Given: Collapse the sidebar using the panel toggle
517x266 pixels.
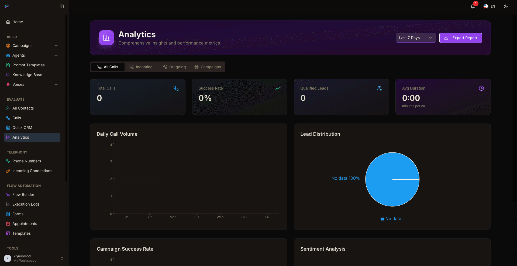Looking at the screenshot, I should coord(62,6).
